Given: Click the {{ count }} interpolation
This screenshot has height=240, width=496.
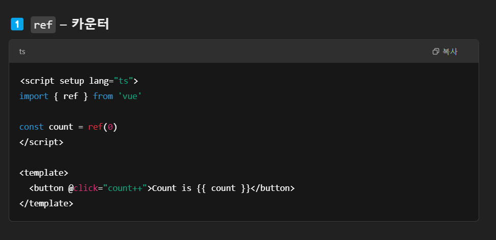Looking at the screenshot, I should pos(223,188).
